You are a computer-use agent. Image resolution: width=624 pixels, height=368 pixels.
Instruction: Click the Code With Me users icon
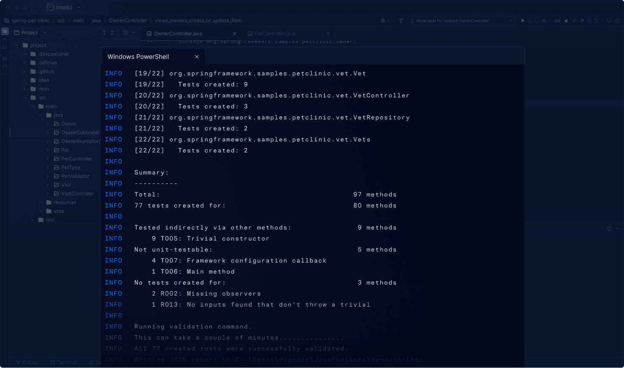click(x=384, y=20)
